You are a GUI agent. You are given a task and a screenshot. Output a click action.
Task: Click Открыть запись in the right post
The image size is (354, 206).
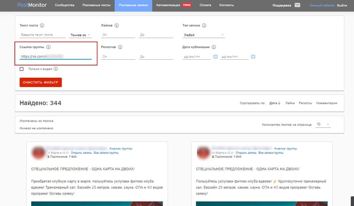(x=246, y=153)
